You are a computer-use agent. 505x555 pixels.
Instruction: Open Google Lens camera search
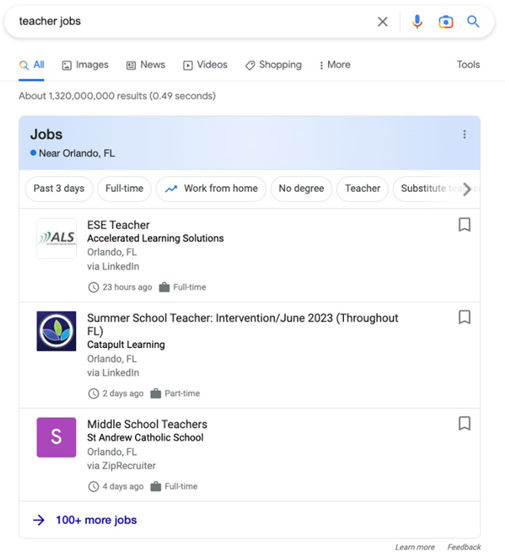click(x=446, y=22)
